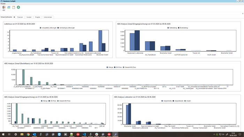Expand the toolbar chevron at right edge
The width and height of the screenshot is (244, 137).
tap(243, 14)
